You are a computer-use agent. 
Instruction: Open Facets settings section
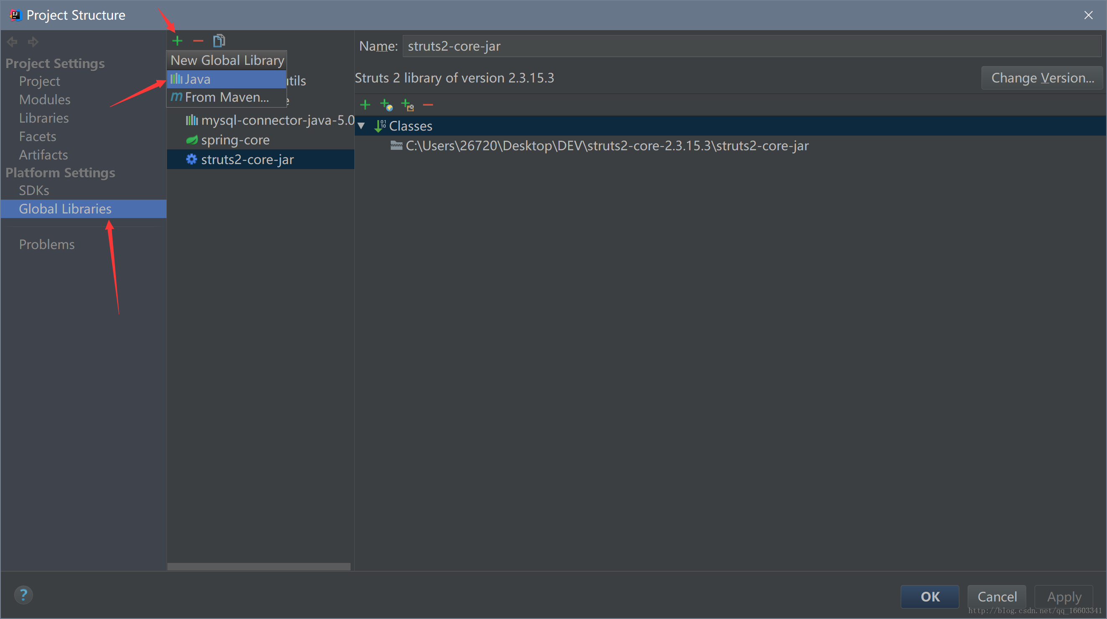coord(38,137)
